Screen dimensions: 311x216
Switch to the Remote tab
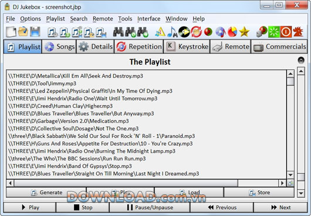231,46
